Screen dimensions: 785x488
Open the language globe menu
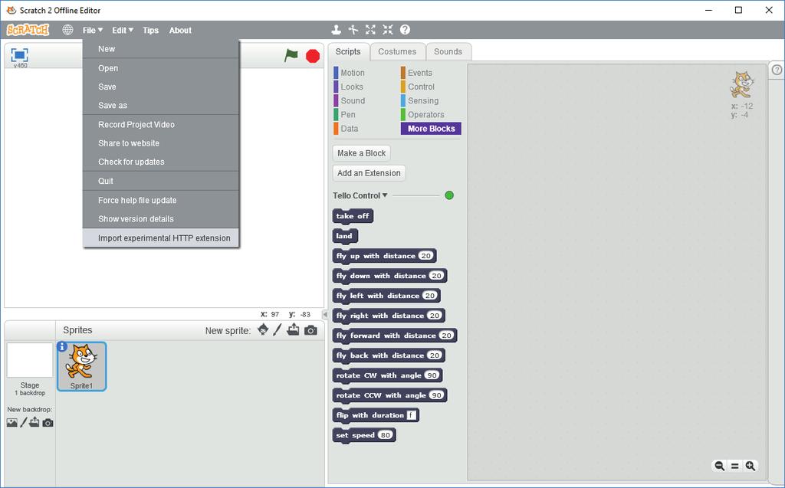coord(67,30)
